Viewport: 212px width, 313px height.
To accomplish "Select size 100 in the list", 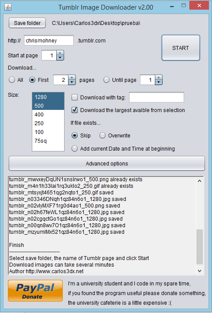I will tap(48, 132).
